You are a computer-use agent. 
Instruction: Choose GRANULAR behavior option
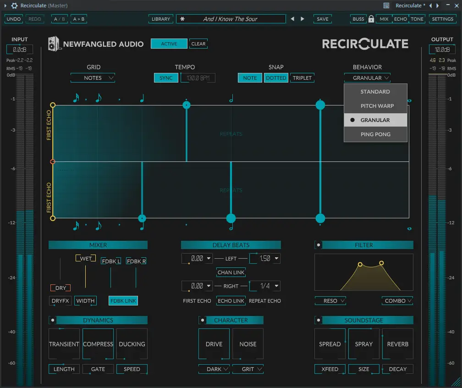[375, 120]
